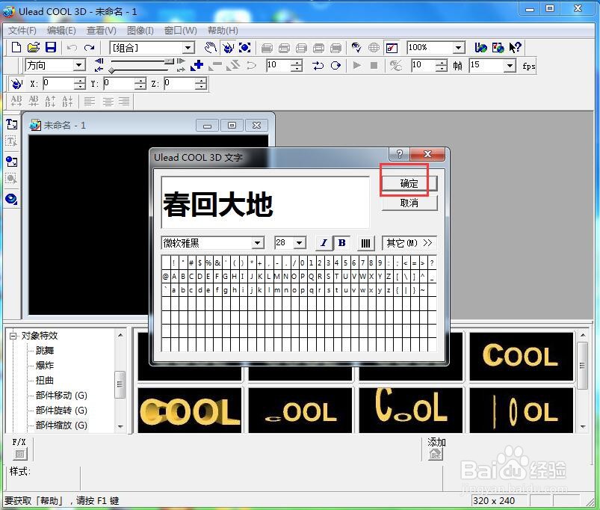600x510 pixels.
Task: Click the Insert text tool in left toolbar
Action: point(11,124)
